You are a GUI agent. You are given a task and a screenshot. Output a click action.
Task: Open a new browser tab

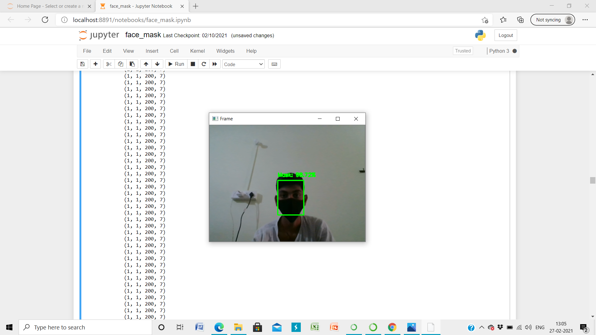click(196, 6)
